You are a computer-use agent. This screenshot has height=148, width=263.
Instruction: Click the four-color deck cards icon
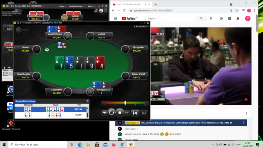[x=101, y=11]
